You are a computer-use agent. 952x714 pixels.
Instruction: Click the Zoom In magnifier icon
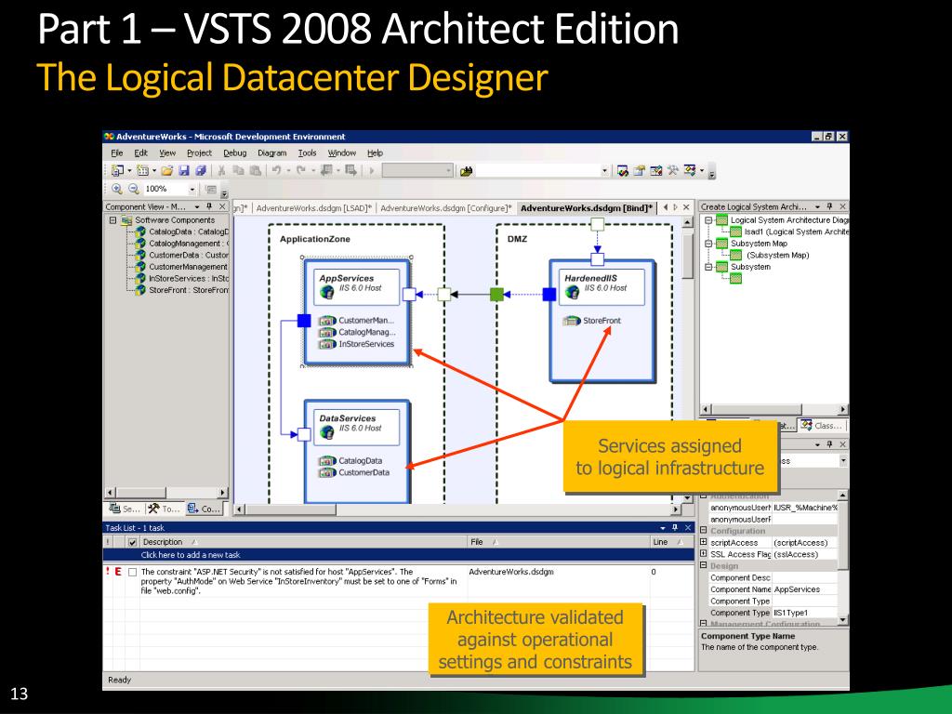coord(116,190)
